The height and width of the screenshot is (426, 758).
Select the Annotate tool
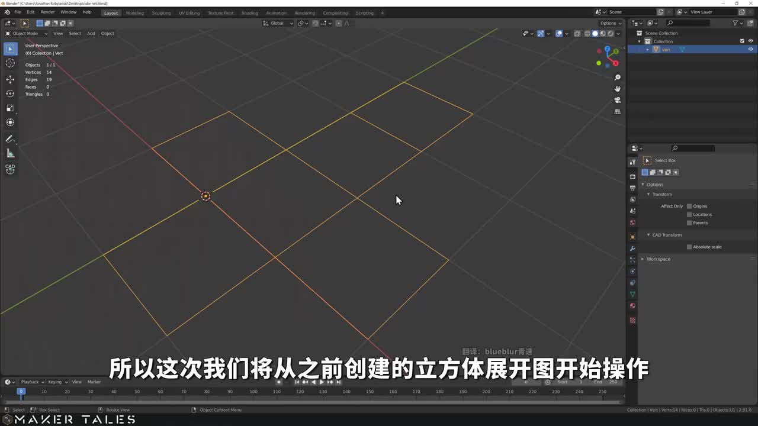point(10,139)
